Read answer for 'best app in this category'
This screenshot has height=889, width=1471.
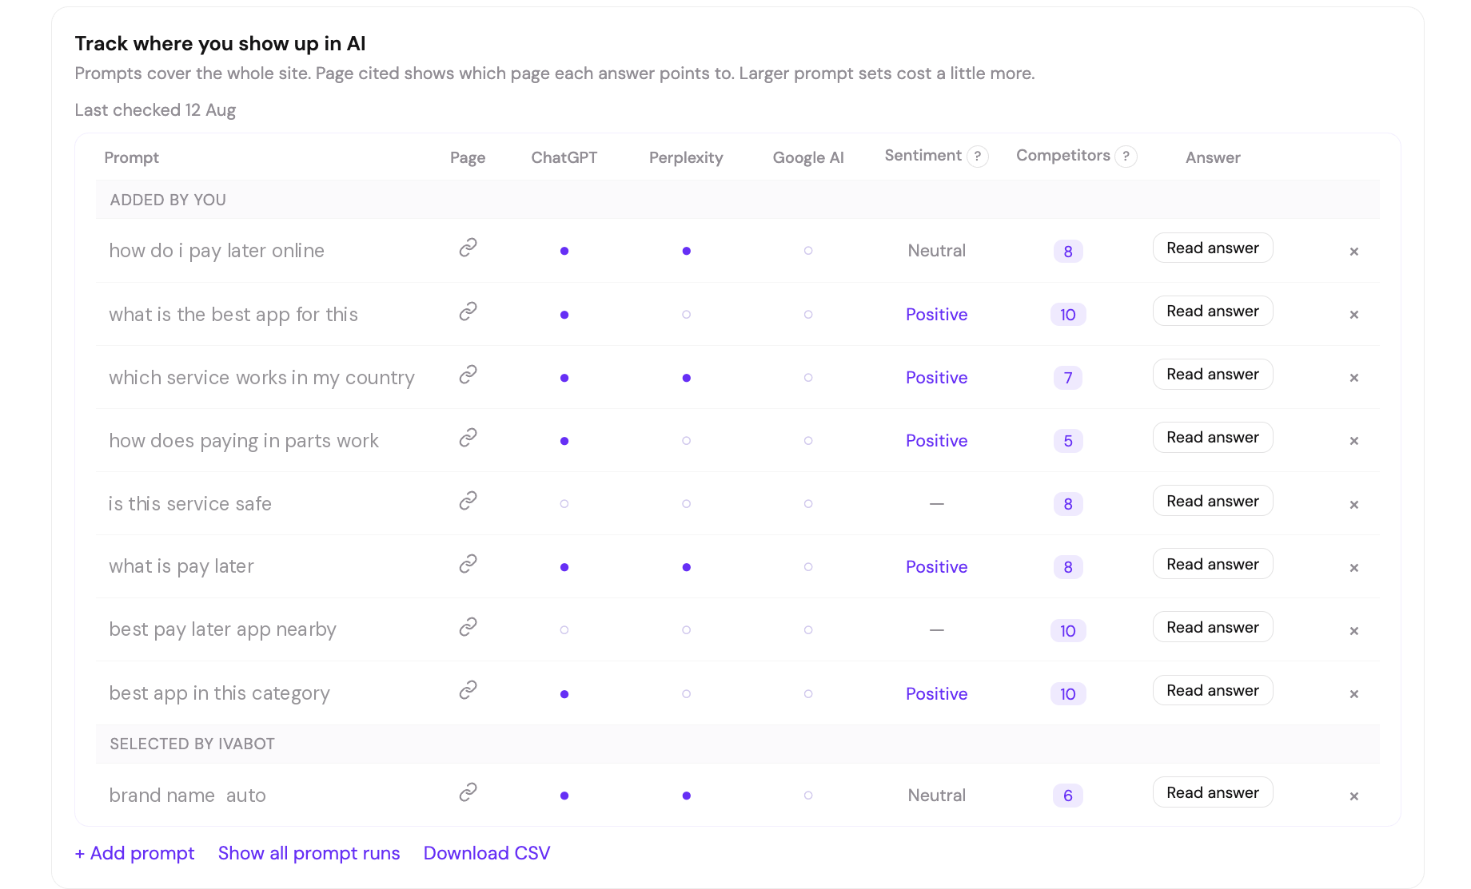[1213, 690]
